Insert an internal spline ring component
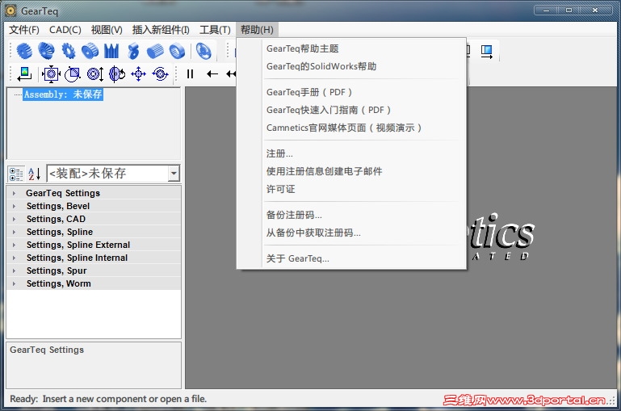 177,51
